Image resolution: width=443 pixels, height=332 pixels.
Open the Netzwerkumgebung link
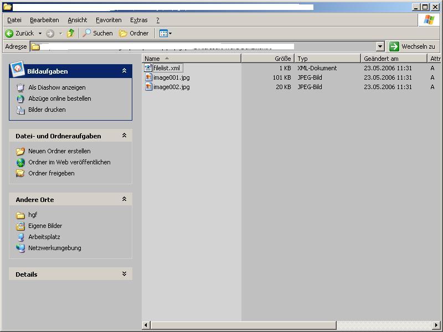point(54,248)
